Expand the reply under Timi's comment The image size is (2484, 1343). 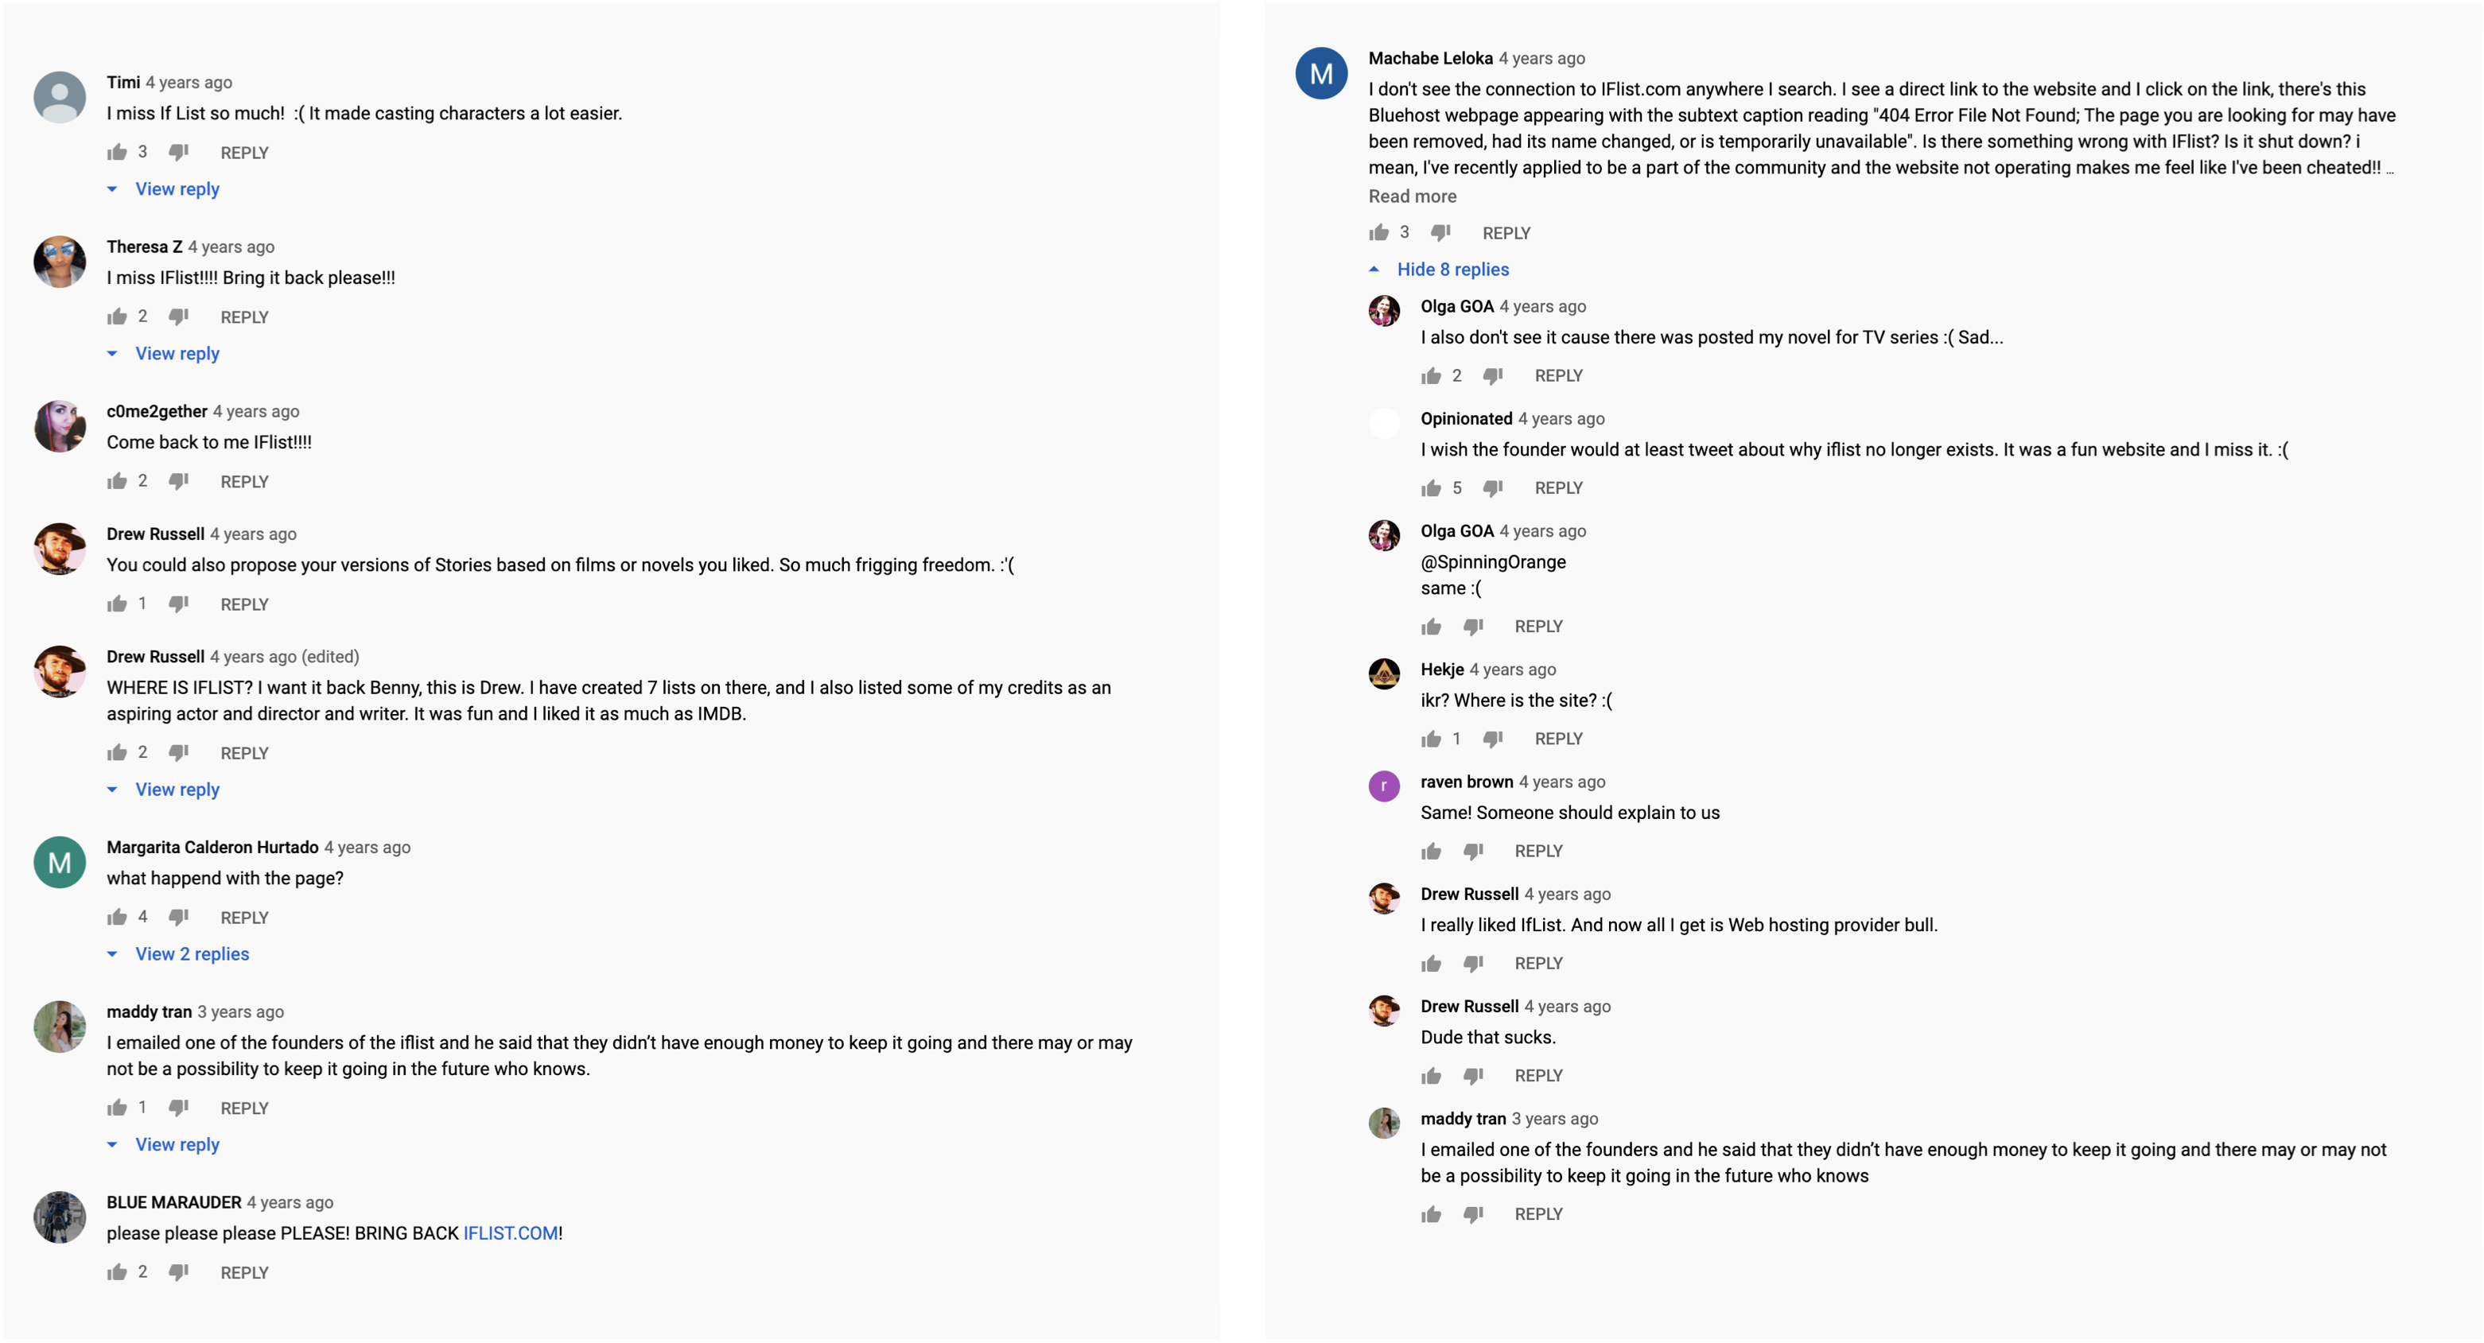pyautogui.click(x=177, y=189)
